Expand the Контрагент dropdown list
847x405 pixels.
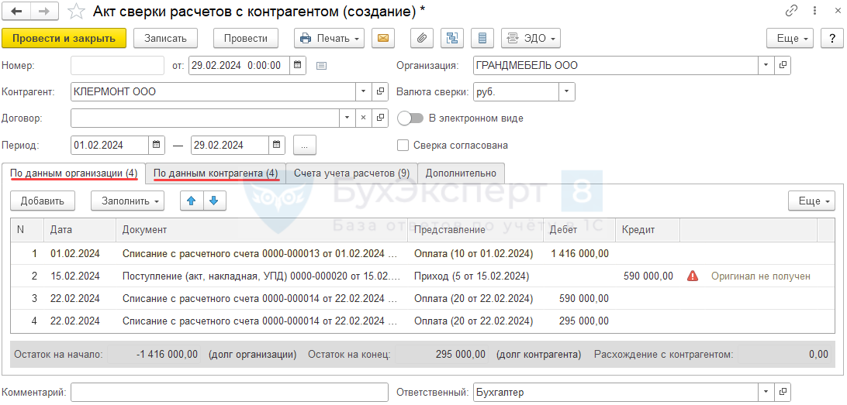pos(364,91)
